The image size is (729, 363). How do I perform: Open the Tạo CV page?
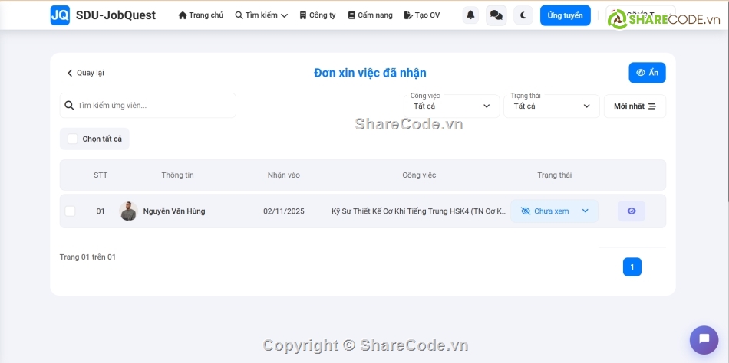(x=422, y=15)
